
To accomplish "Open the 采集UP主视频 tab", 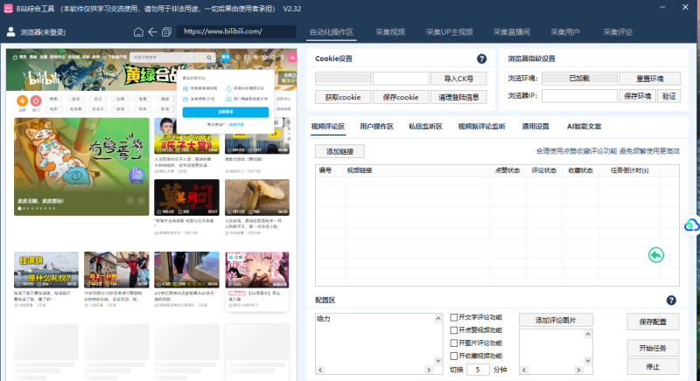I will [x=449, y=32].
